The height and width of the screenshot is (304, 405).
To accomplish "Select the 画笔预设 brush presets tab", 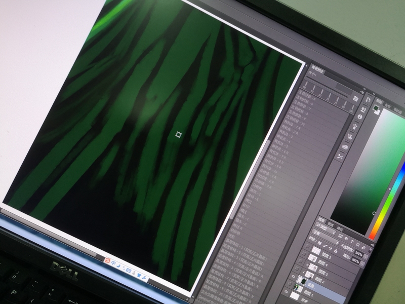I will click(317, 69).
